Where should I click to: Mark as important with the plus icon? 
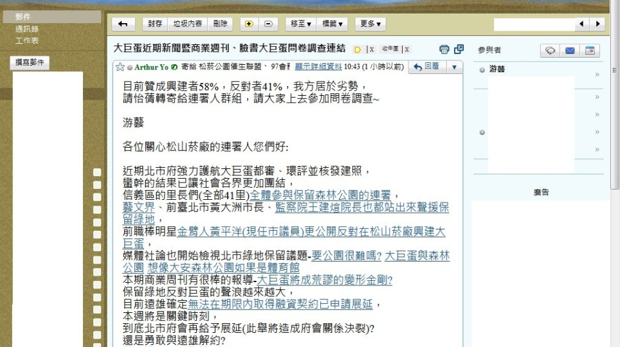[249, 24]
